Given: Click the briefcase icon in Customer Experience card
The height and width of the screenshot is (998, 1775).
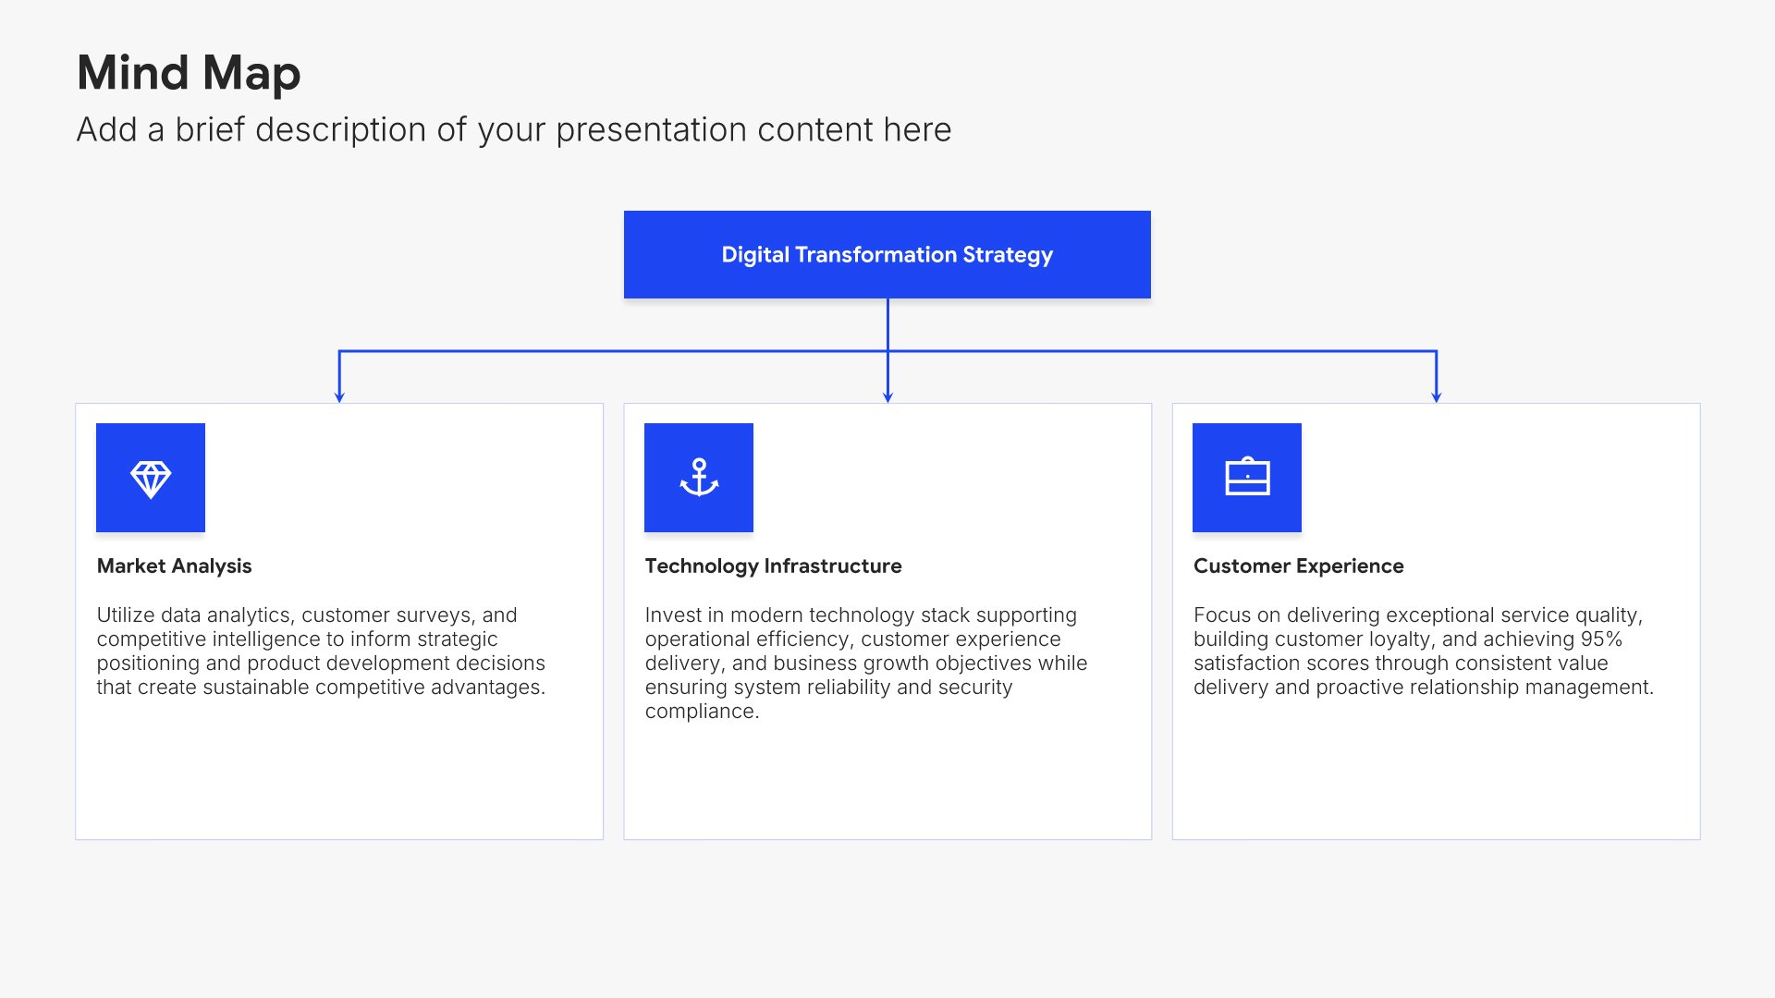Looking at the screenshot, I should click(x=1247, y=477).
